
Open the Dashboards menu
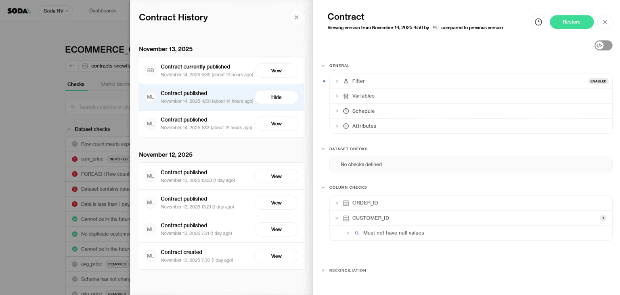pos(103,11)
